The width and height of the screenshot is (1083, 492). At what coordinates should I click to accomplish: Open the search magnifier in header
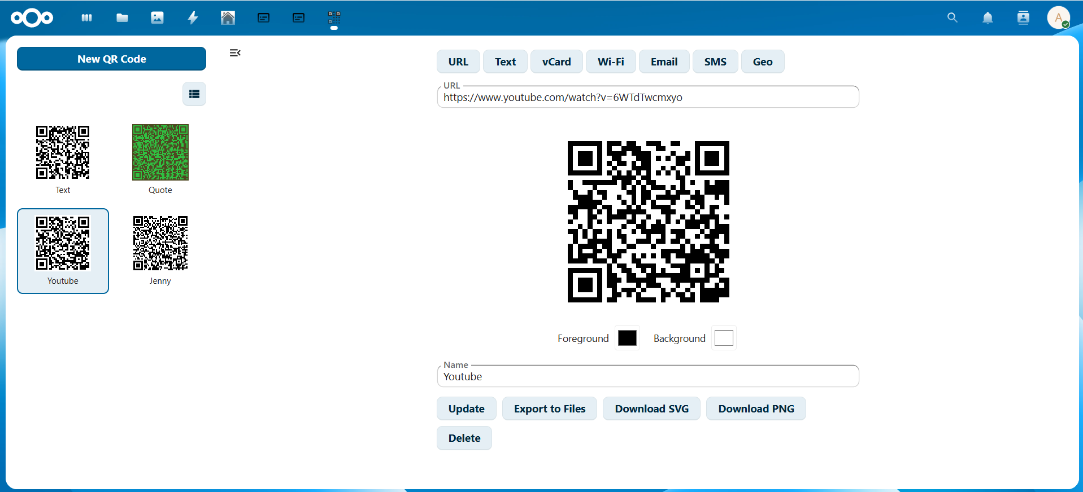coord(952,18)
